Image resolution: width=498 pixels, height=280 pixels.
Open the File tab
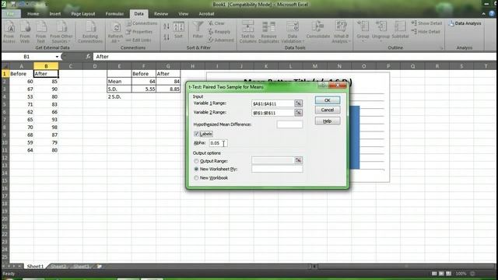coord(11,14)
